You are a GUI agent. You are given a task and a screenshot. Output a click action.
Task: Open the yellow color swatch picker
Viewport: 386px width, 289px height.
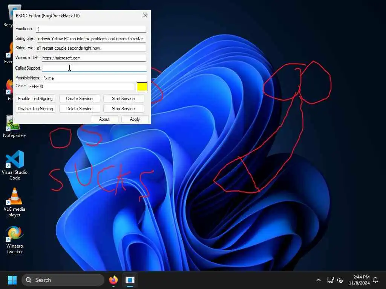point(142,87)
